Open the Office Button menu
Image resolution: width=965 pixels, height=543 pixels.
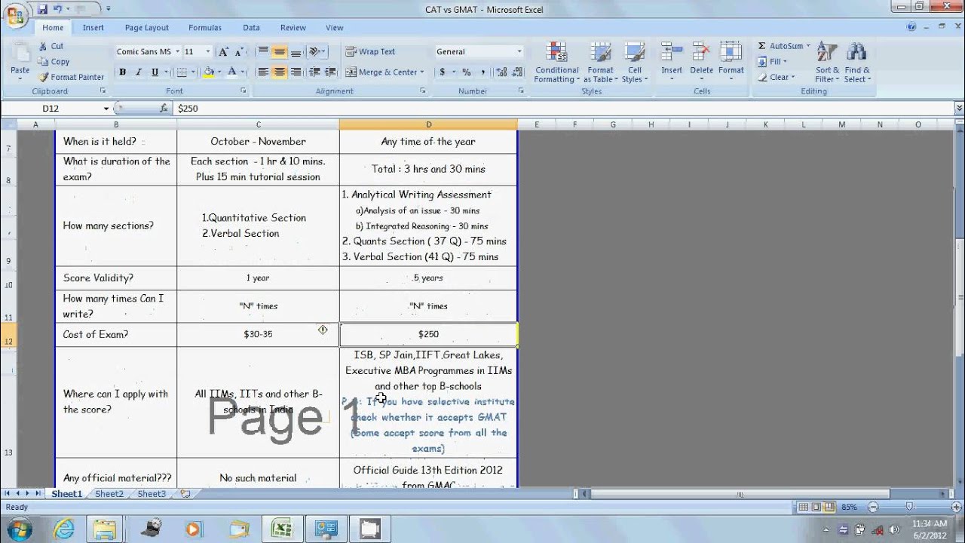pos(15,16)
